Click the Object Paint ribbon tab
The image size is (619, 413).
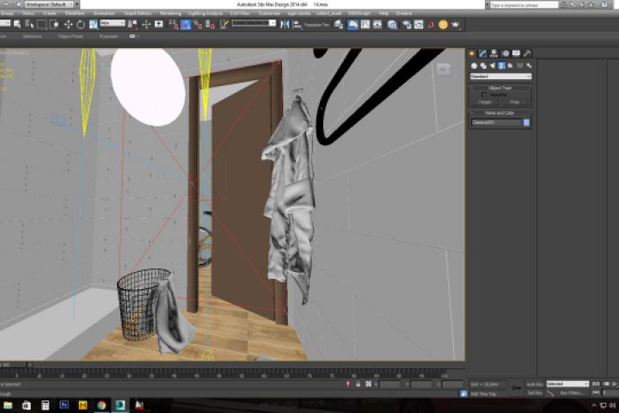click(x=70, y=36)
